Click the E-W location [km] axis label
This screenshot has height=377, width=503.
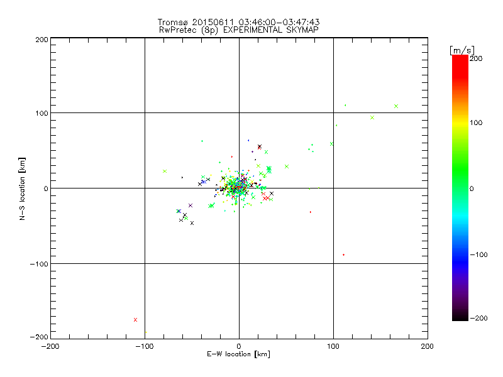[x=238, y=354]
